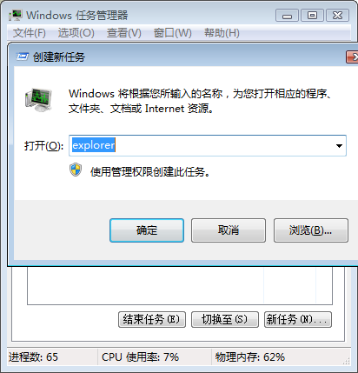
Task: Open the 帮助(H) menu
Action: coord(222,33)
